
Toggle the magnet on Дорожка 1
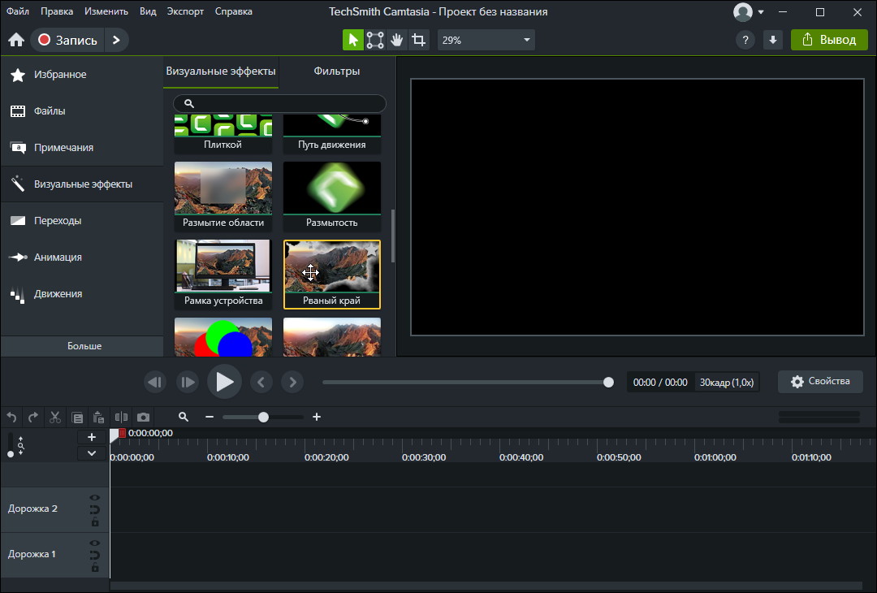click(x=94, y=555)
